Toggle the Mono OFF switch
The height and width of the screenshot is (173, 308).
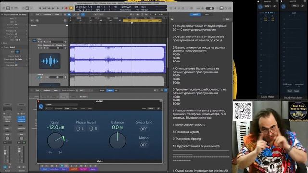(143, 145)
